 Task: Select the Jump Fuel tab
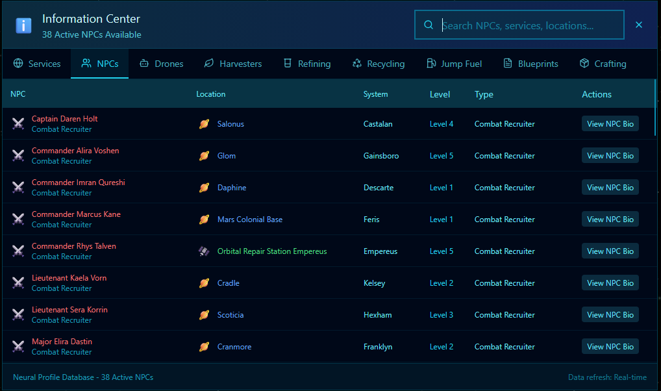point(454,64)
